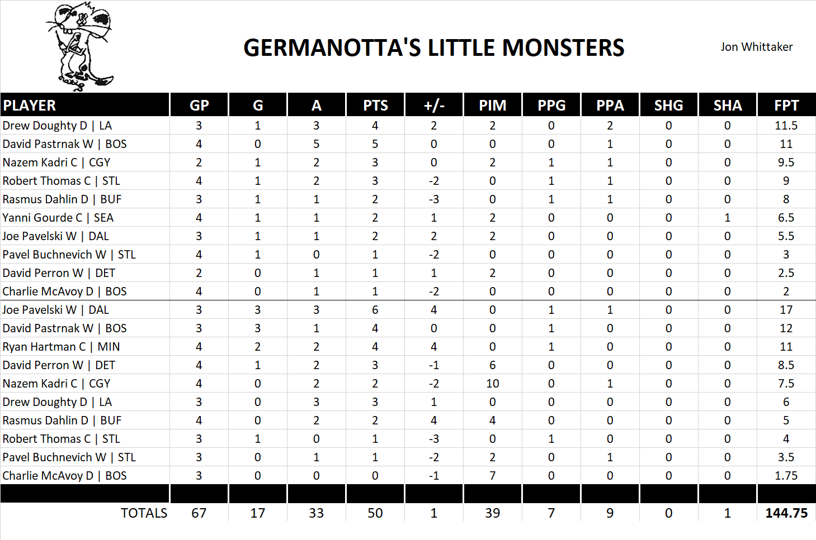
Task: Click the Jon Whittaker owner name
Action: tap(756, 47)
